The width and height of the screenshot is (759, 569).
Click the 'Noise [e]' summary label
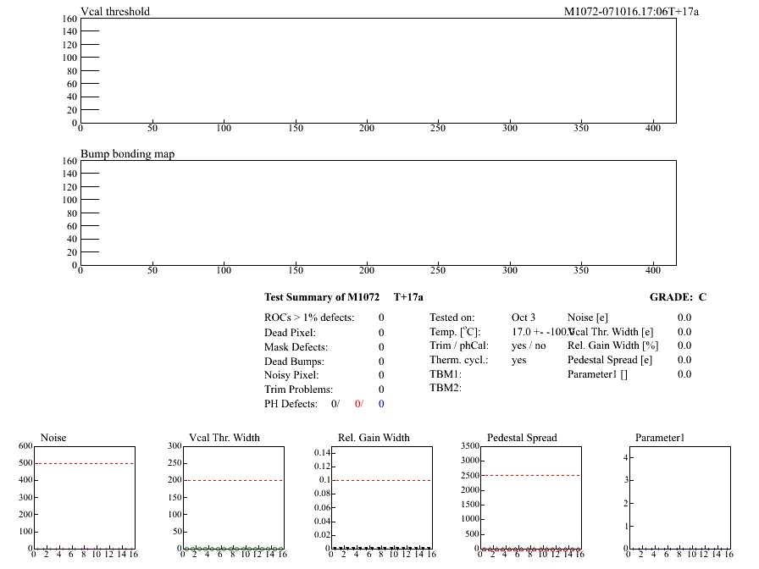[588, 318]
